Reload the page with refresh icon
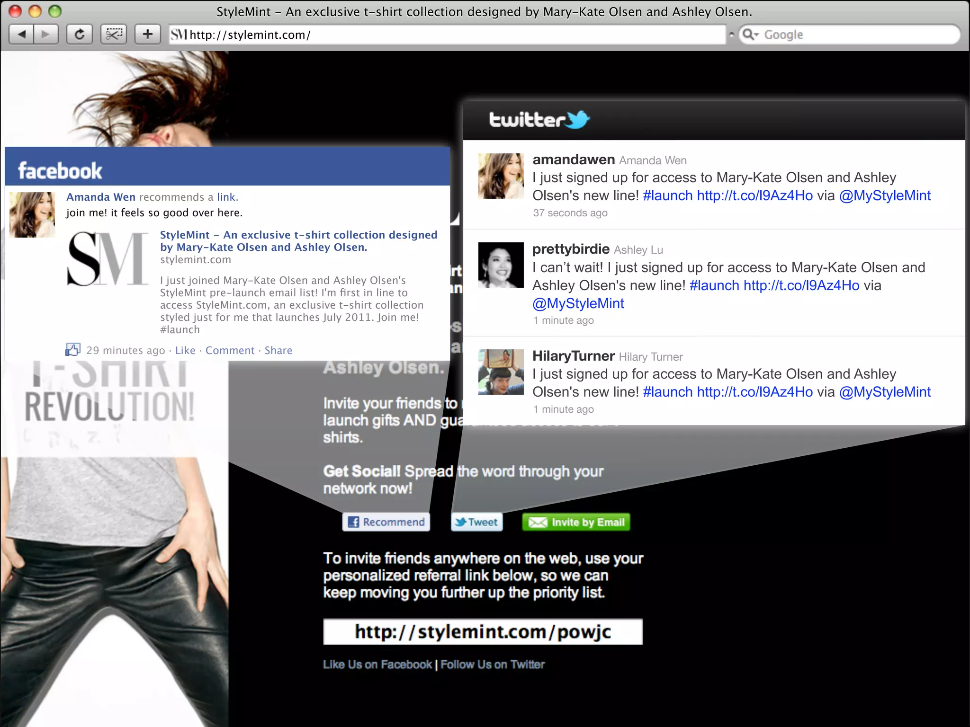 point(79,34)
